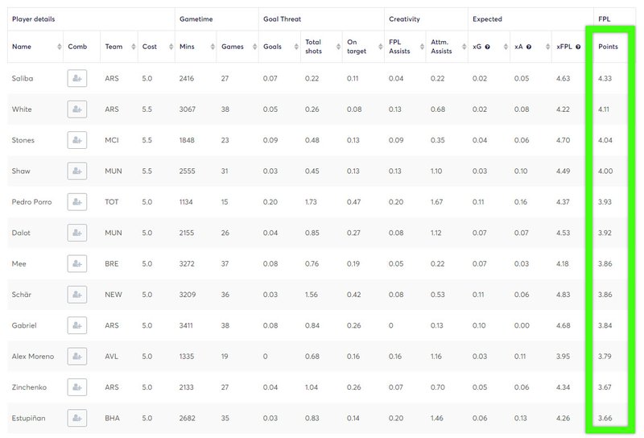Select the Points column header
This screenshot has height=438, width=644.
608,47
